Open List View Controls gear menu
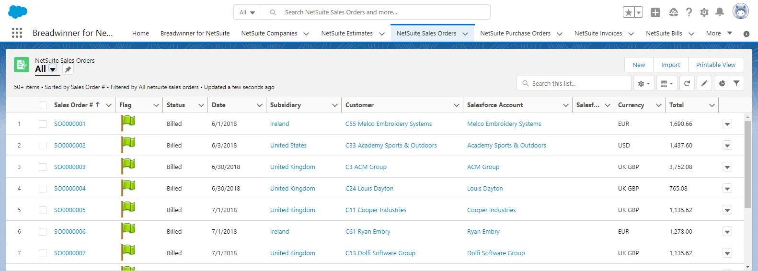 pyautogui.click(x=644, y=83)
